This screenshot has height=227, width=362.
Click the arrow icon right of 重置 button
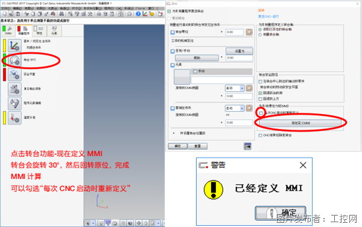coord(247,146)
